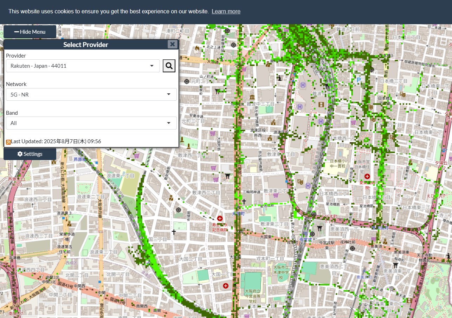Image resolution: width=452 pixels, height=318 pixels.
Task: Click the orange RSS feed icon
Action: point(8,142)
